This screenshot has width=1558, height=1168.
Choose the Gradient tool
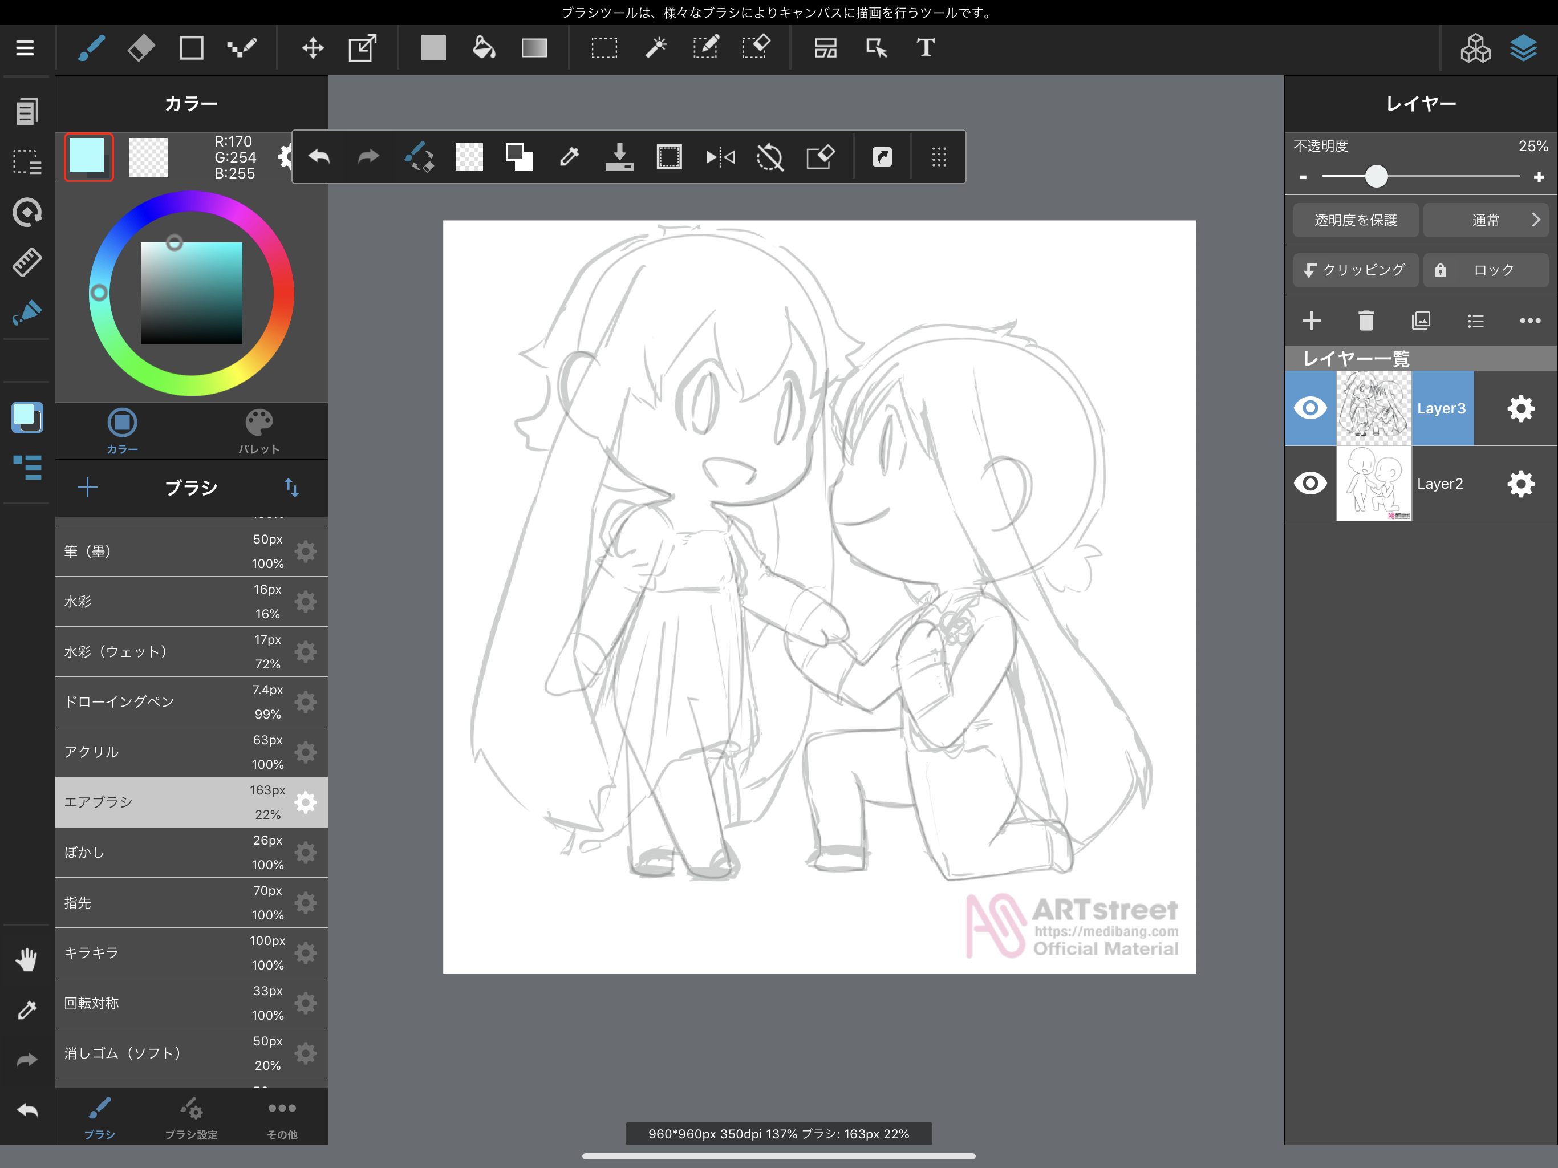534,48
